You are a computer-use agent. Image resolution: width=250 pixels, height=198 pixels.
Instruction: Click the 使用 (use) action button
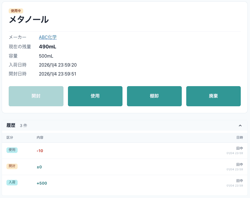pyautogui.click(x=95, y=96)
